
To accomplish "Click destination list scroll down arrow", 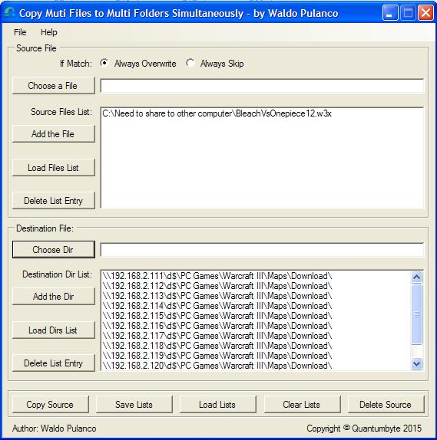I will click(417, 364).
